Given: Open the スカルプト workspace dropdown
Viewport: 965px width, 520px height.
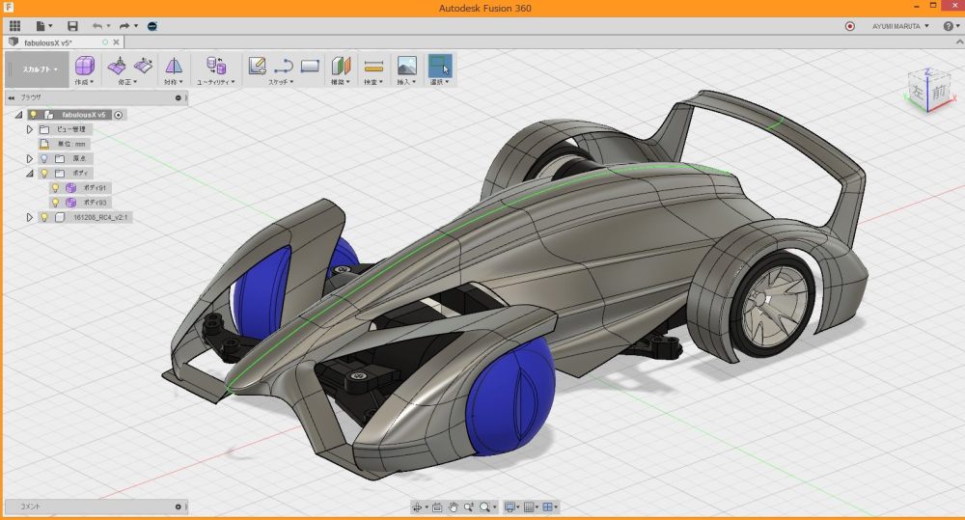Looking at the screenshot, I should coord(41,69).
